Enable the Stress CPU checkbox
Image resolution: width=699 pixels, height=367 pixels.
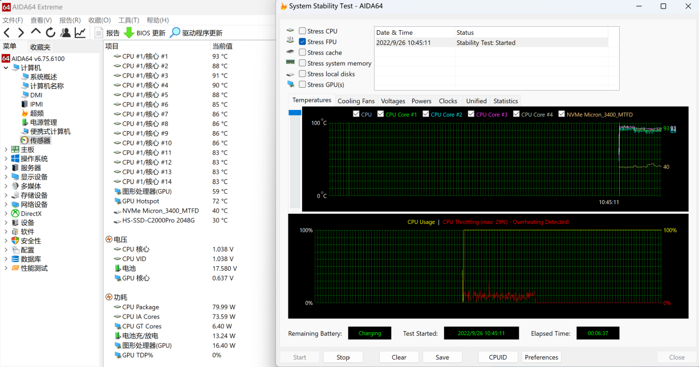pos(302,31)
